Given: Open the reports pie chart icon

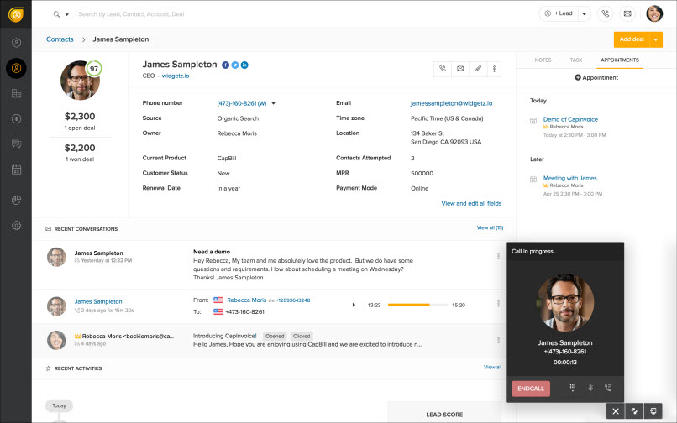Looking at the screenshot, I should pyautogui.click(x=16, y=200).
